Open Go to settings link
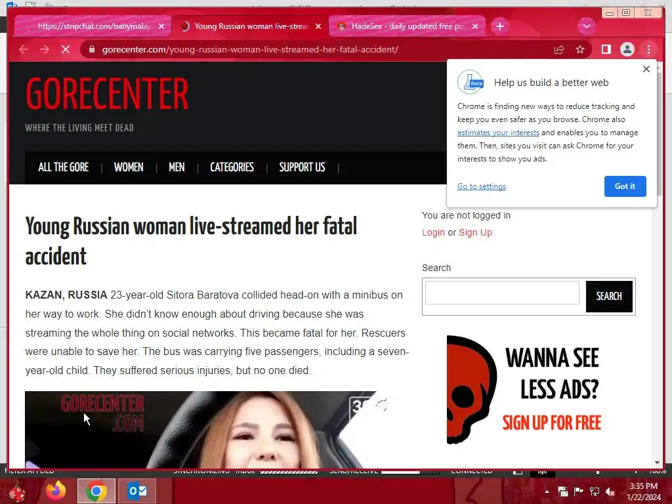Screen dimensions: 672x504 481,186
